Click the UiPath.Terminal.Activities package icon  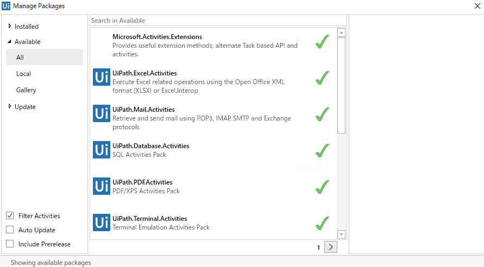[102, 223]
